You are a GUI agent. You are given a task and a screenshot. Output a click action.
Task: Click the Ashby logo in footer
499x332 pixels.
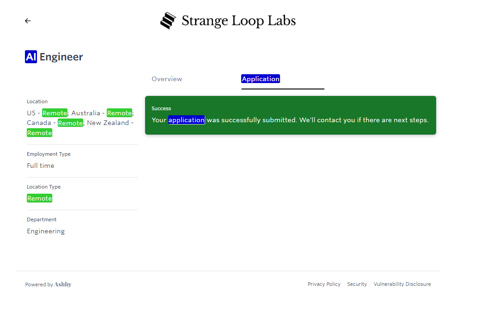(x=63, y=285)
